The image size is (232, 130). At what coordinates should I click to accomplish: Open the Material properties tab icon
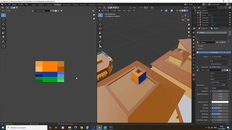tap(194, 75)
